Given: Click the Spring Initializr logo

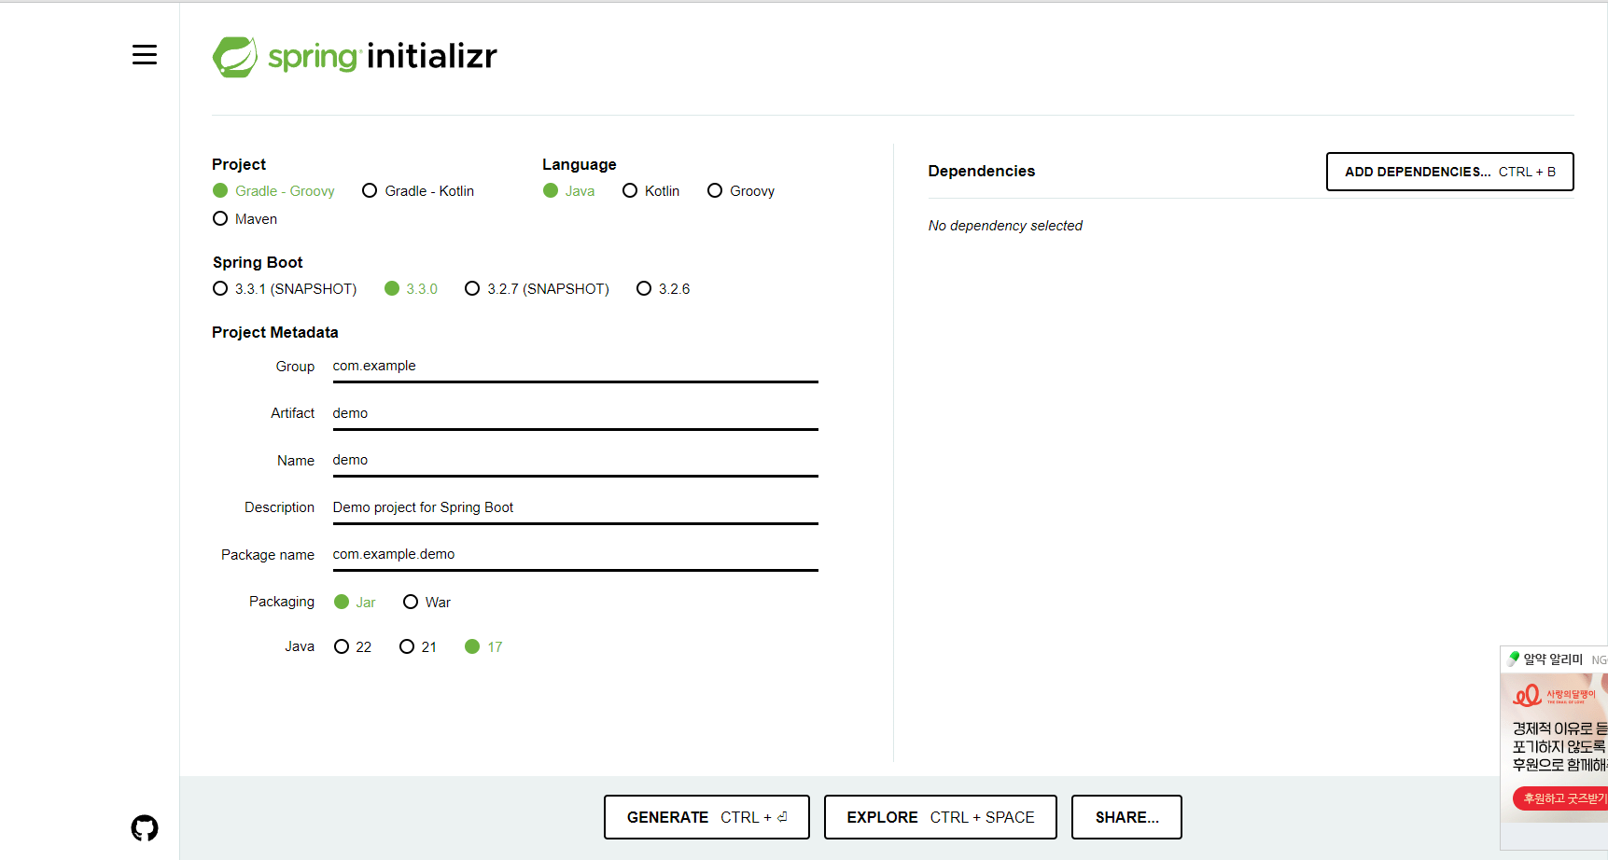Looking at the screenshot, I should coord(355,57).
